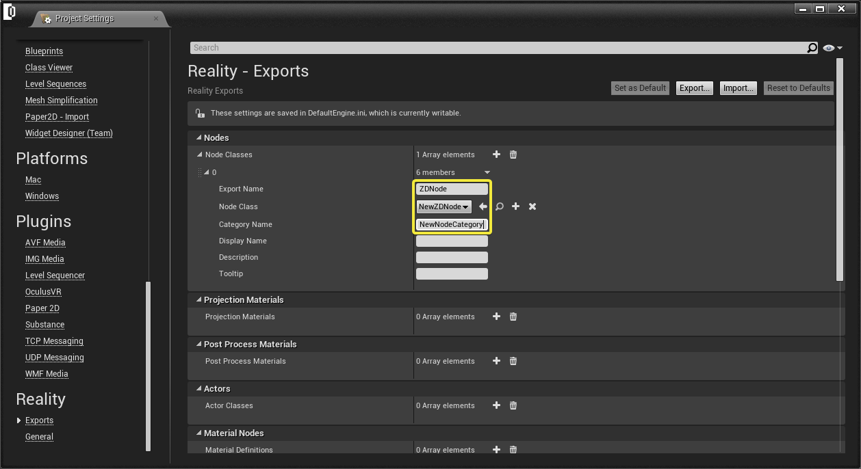Add element to Node Classes array

tap(497, 155)
